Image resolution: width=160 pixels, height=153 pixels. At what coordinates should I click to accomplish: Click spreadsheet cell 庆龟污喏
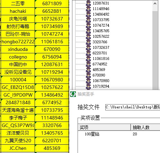(x=18, y=19)
